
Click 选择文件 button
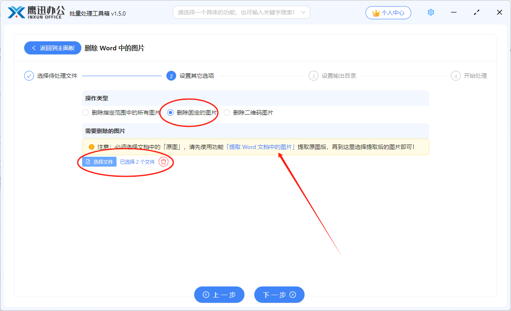[x=99, y=162]
